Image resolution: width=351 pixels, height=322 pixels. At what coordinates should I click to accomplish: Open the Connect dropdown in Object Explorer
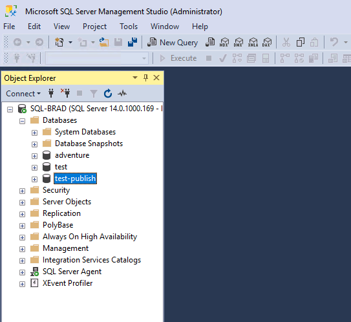tap(23, 94)
